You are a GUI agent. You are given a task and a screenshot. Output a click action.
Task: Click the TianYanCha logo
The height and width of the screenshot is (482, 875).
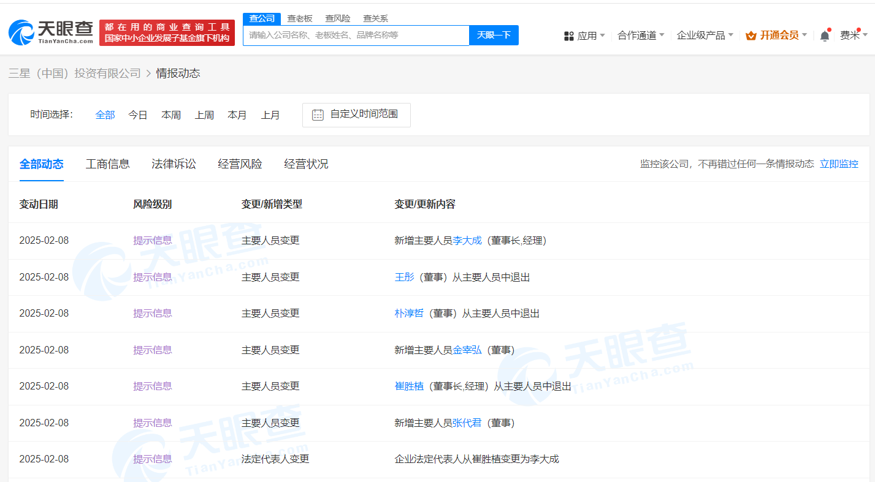[51, 32]
